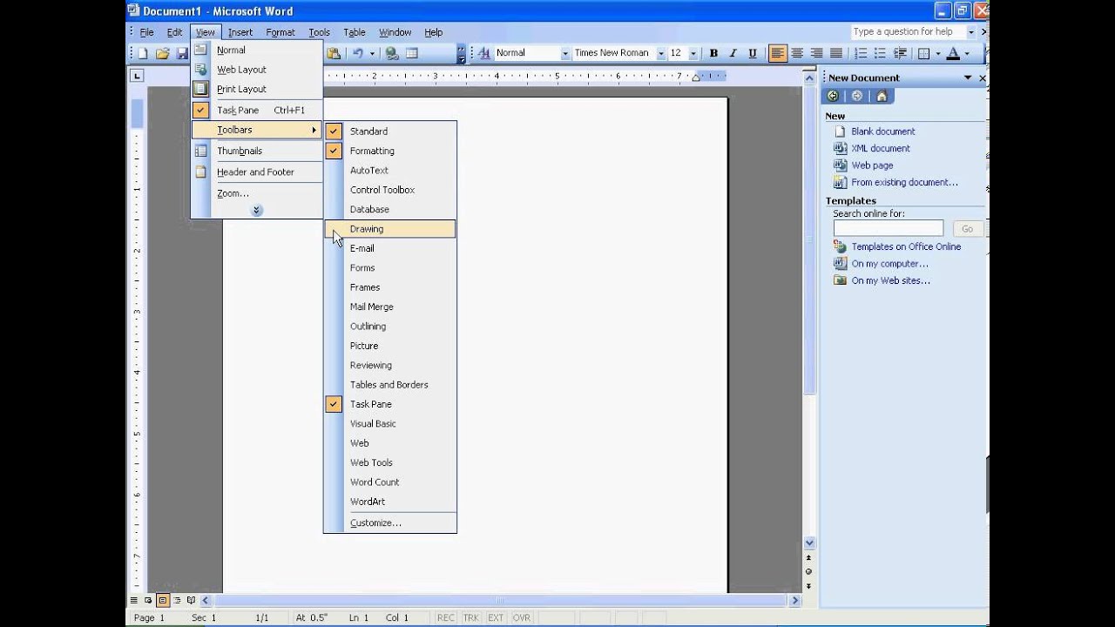Screen dimensions: 1115x627
Task: Enable the WordArt toolbar
Action: [x=390, y=502]
